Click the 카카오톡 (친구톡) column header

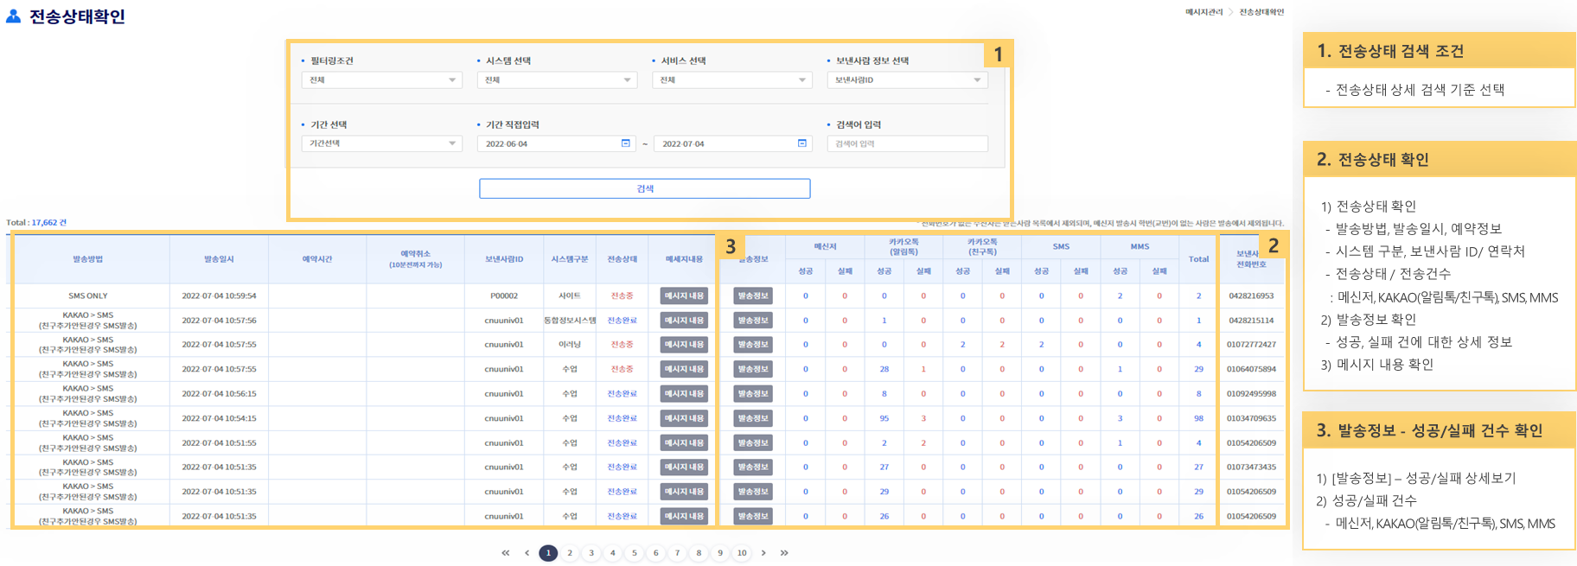982,247
